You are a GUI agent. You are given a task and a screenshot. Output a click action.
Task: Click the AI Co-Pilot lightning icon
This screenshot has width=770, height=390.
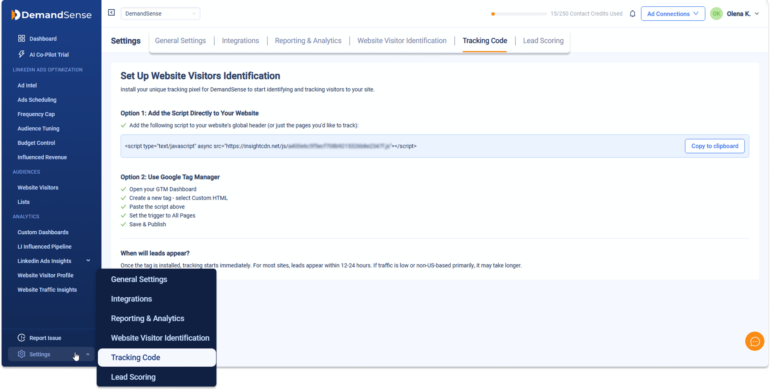[21, 54]
